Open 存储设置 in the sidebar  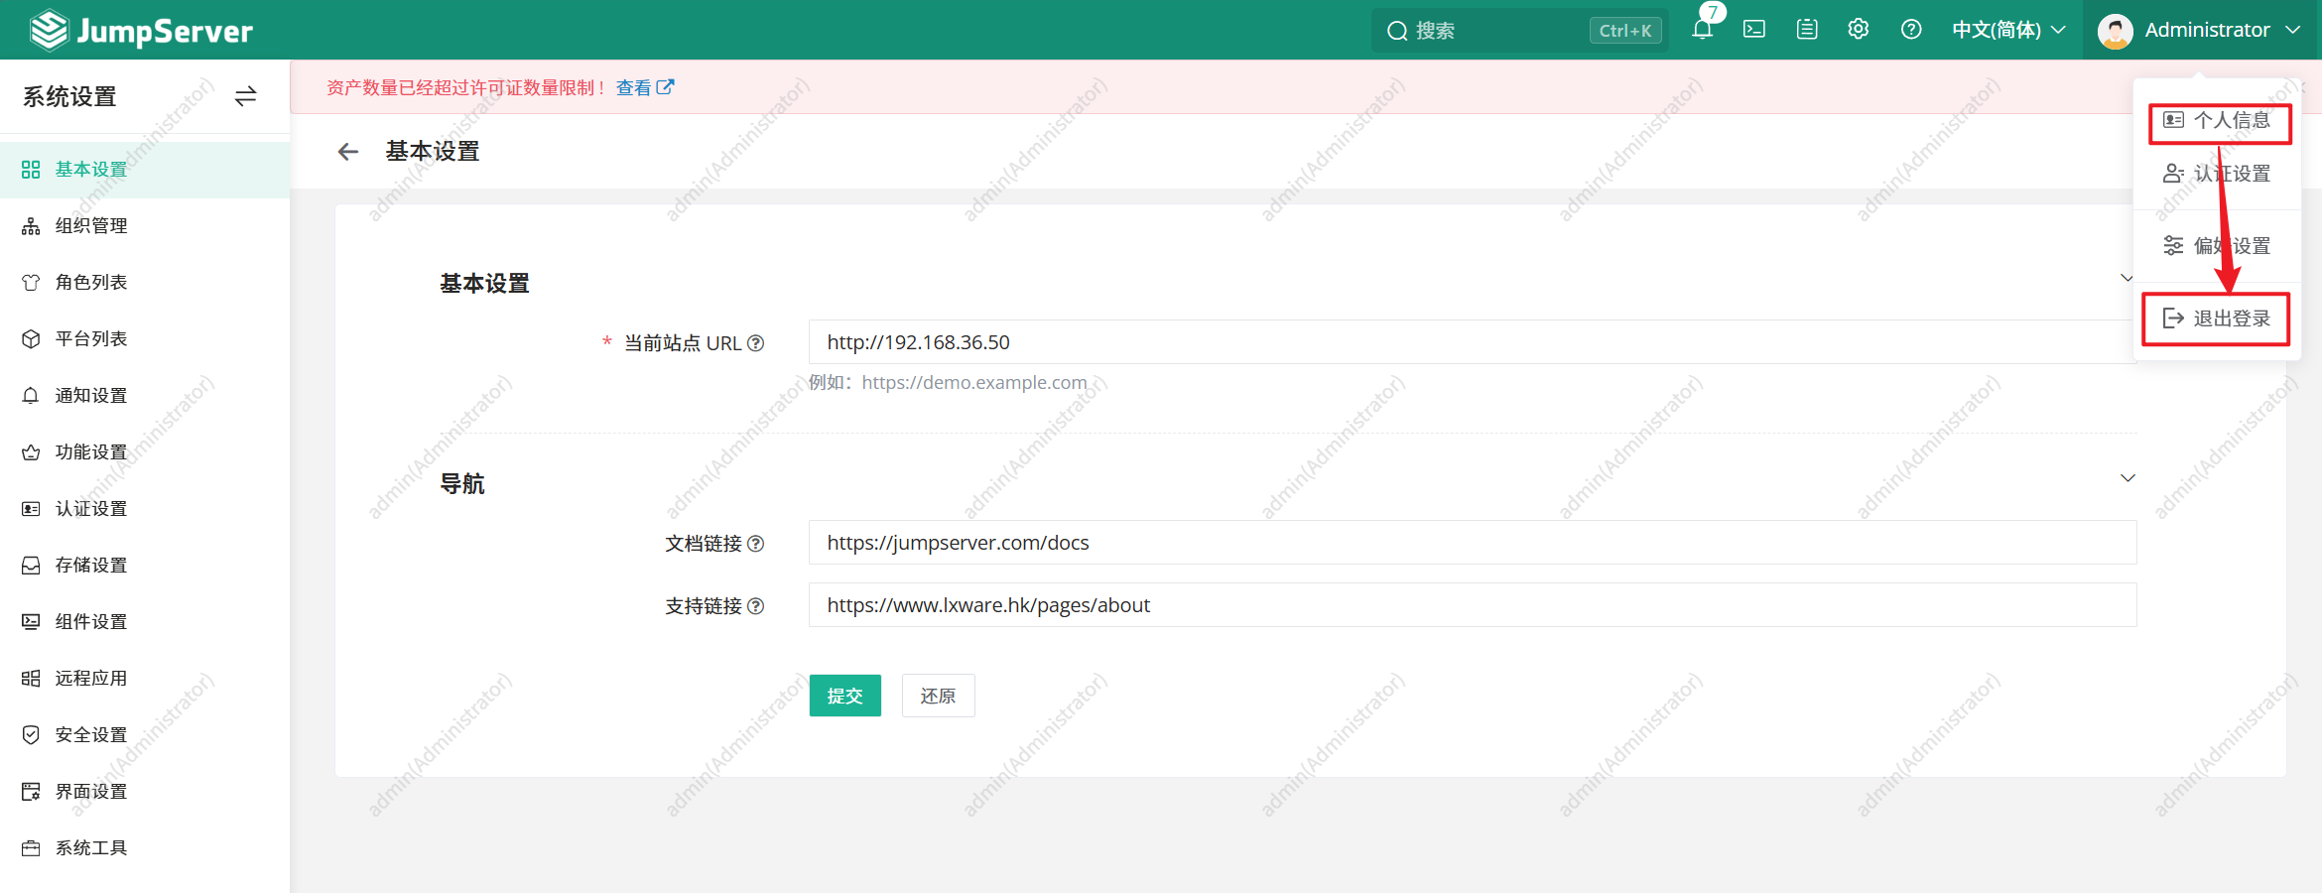145,566
